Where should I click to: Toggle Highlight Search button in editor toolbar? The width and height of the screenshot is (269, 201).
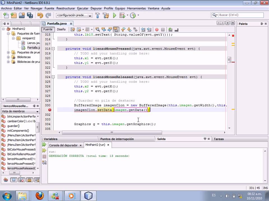(116, 30)
